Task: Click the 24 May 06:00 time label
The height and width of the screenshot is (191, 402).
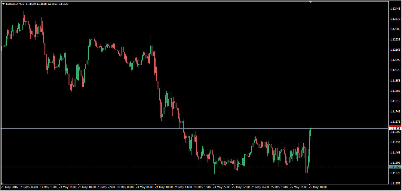Action: [x=145, y=187]
